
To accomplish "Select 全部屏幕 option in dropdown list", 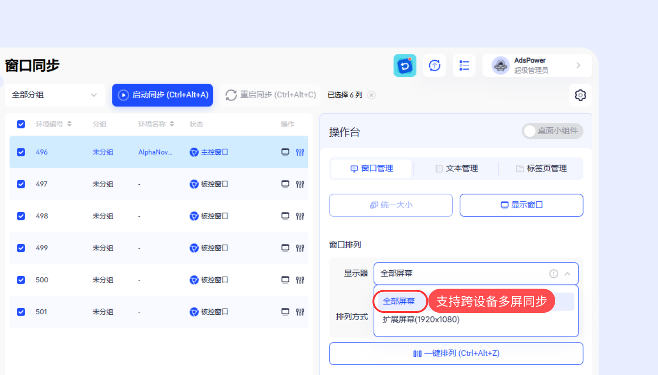I will point(399,301).
